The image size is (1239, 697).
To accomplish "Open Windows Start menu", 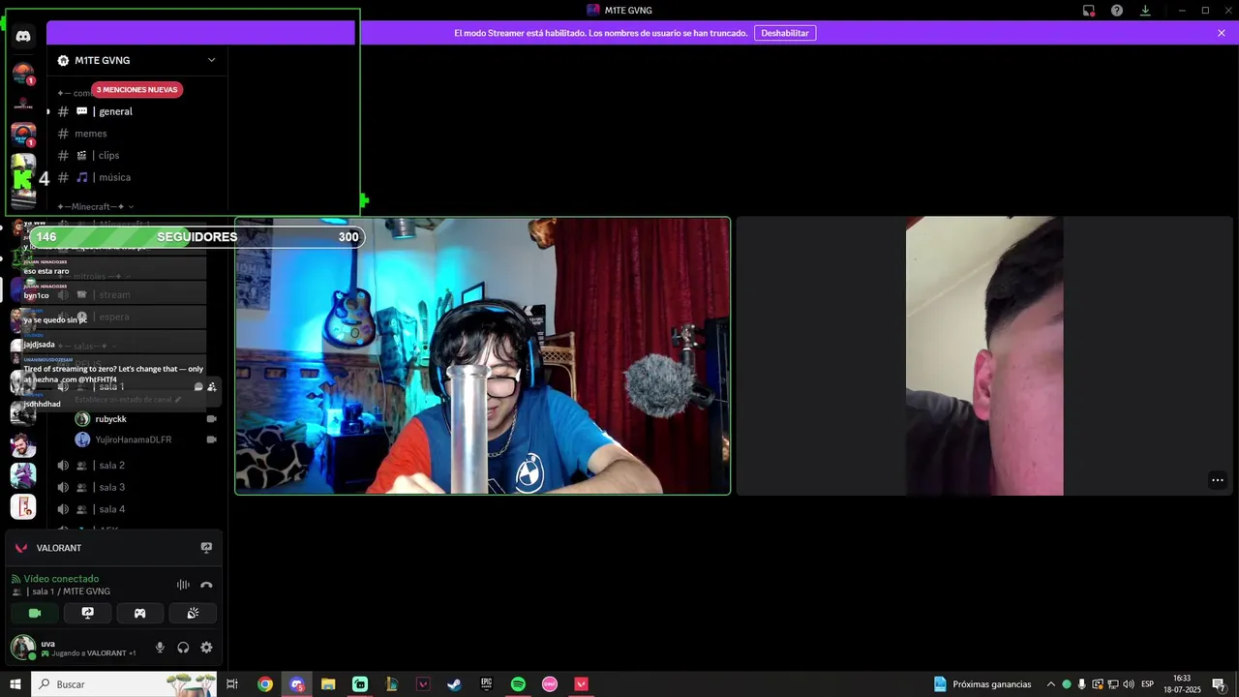I will click(x=15, y=684).
